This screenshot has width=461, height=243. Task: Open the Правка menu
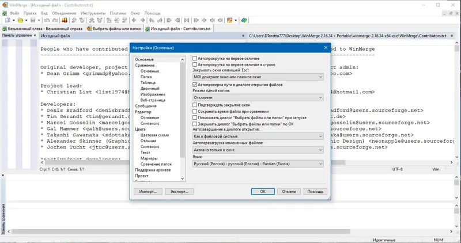(30, 13)
